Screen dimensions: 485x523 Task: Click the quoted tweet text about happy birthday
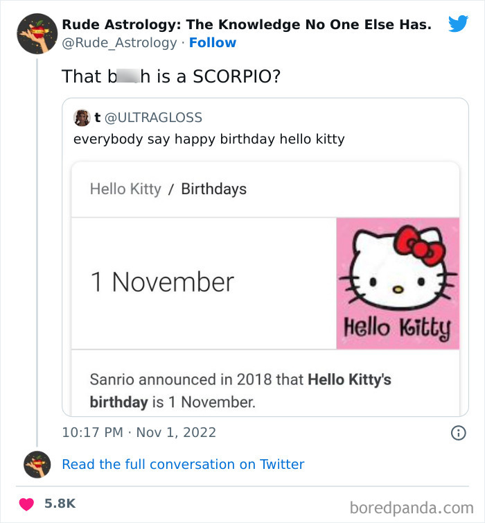click(209, 139)
